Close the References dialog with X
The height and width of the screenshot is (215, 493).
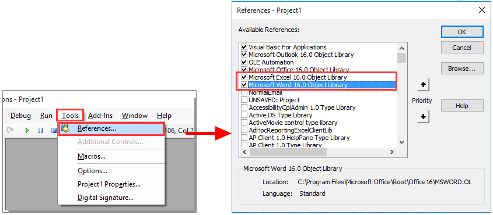[x=481, y=10]
